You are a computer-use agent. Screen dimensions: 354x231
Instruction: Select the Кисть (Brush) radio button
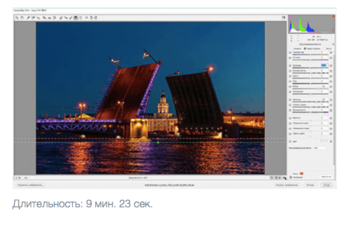point(324,48)
